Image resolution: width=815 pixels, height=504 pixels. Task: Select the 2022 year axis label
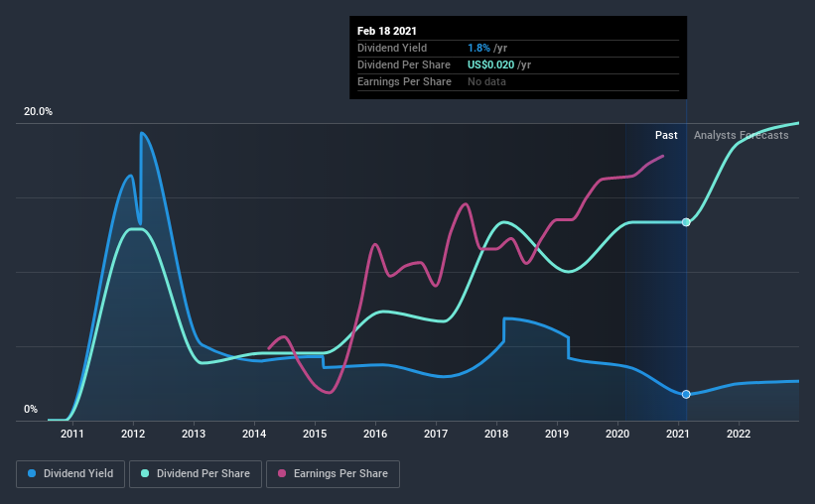tap(739, 434)
